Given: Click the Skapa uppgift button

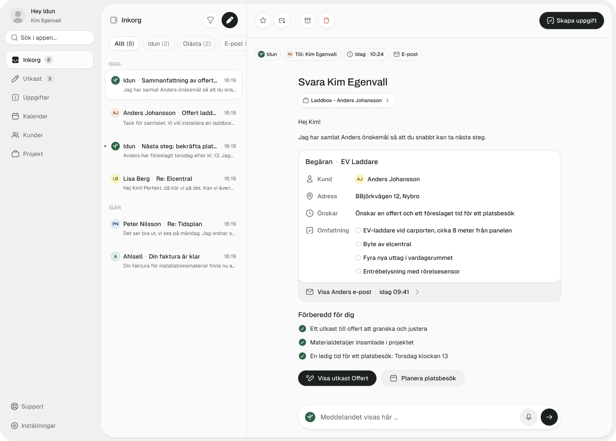Looking at the screenshot, I should click(x=572, y=21).
